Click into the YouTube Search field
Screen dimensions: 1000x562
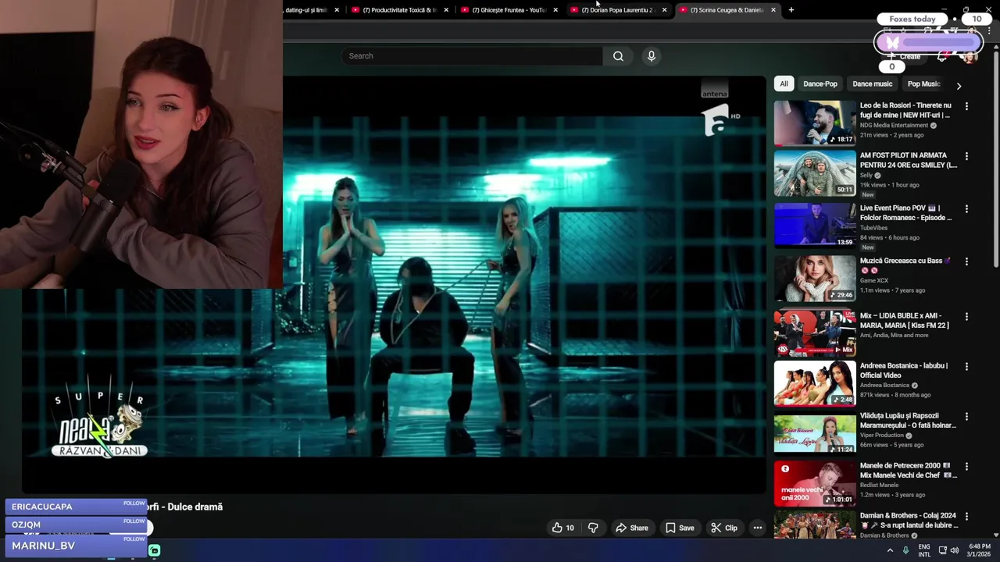click(x=472, y=56)
